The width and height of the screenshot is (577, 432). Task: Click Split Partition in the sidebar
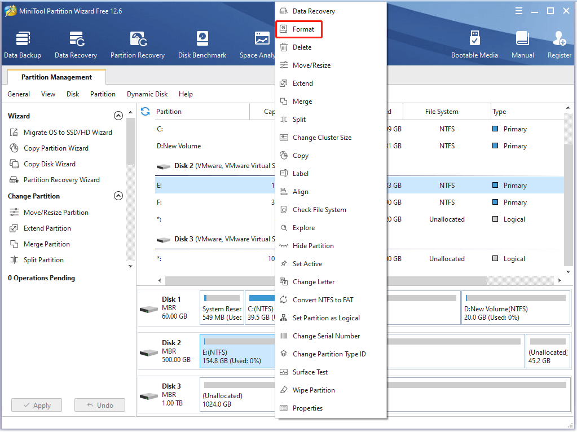[x=37, y=260]
